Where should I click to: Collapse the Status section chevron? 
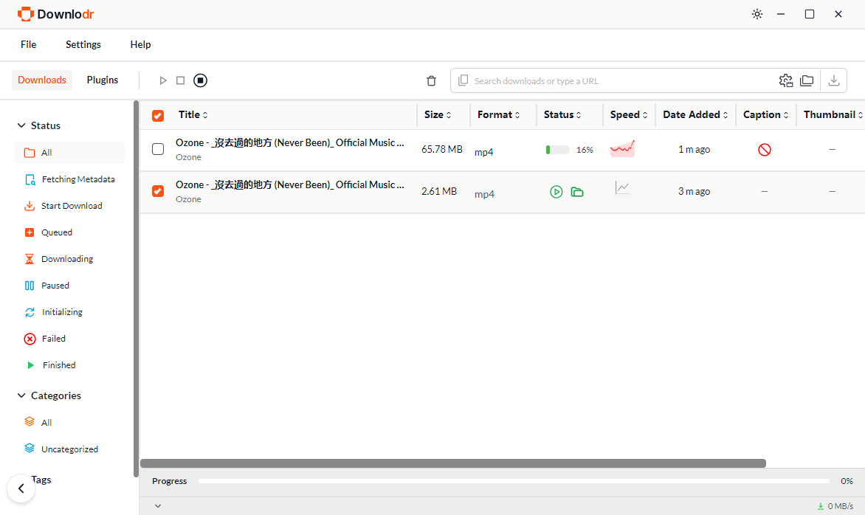click(x=21, y=125)
